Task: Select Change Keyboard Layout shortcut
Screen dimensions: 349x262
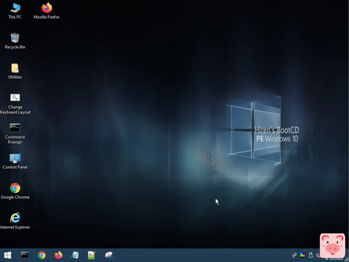Action: click(15, 104)
